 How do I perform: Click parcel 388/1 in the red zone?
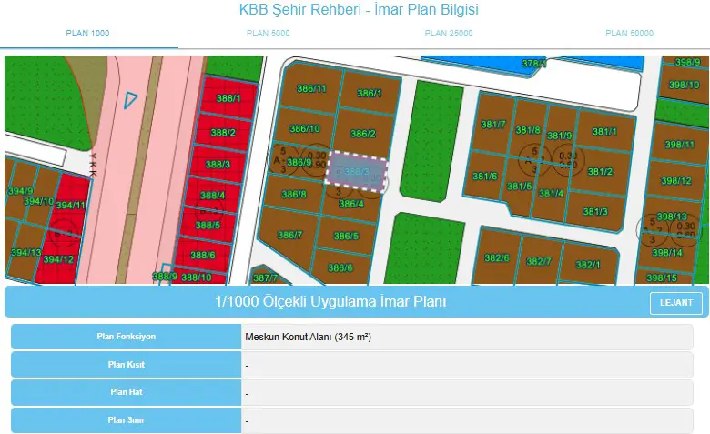point(228,98)
